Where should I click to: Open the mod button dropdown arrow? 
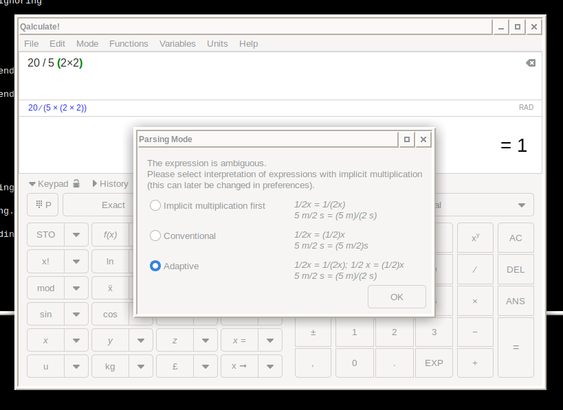pyautogui.click(x=76, y=288)
